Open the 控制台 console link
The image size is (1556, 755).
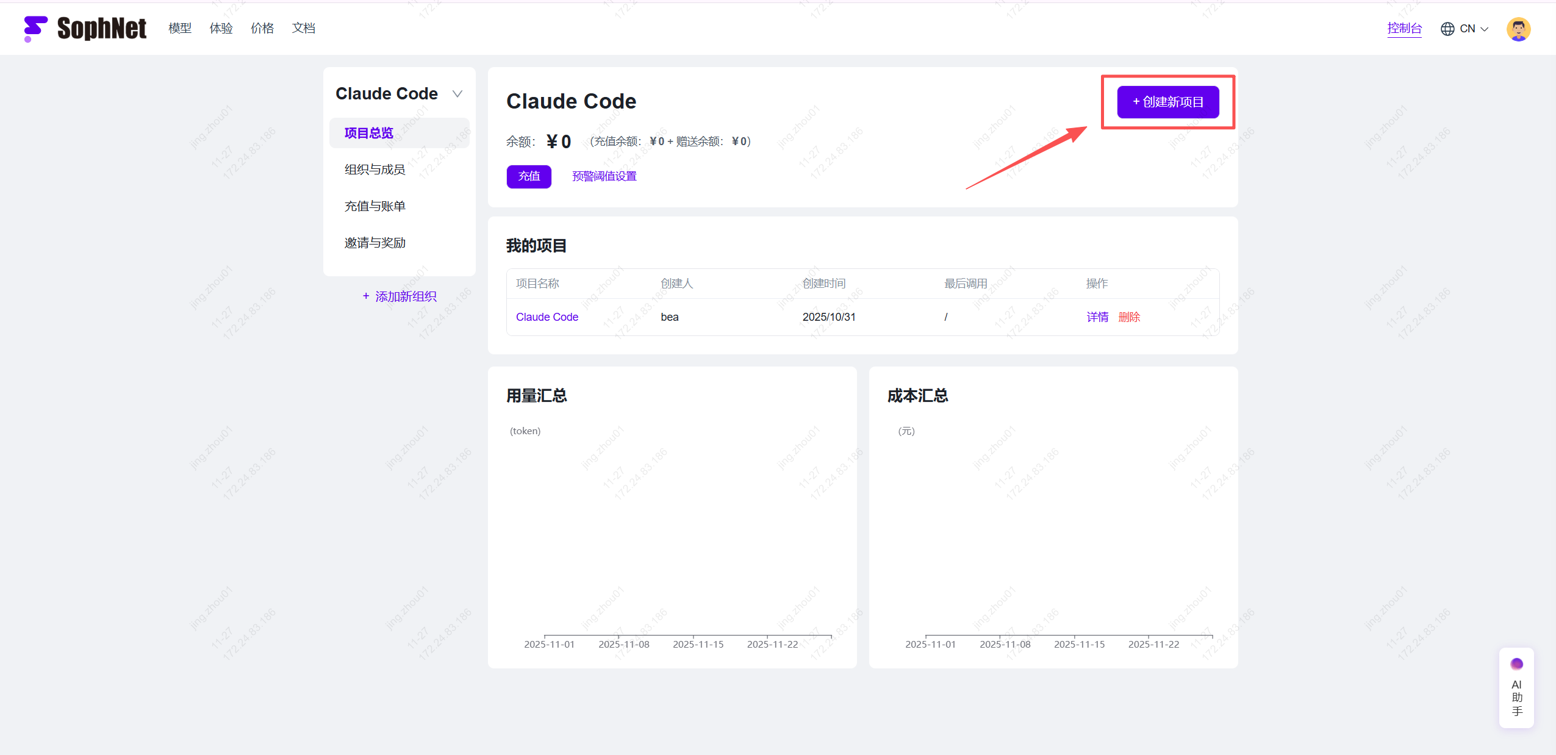coord(1404,28)
